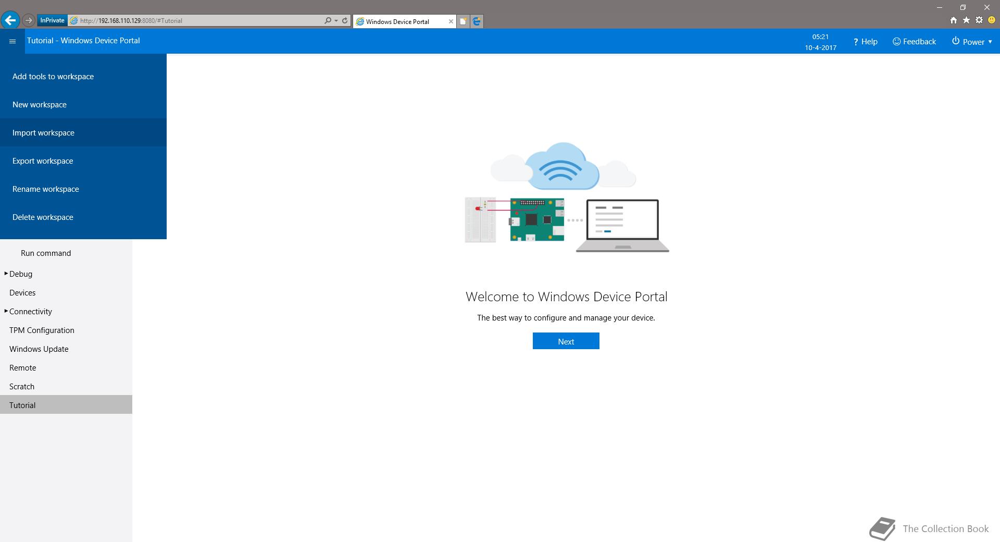Select Add tools to workspace
This screenshot has height=542, width=1000.
tap(83, 77)
